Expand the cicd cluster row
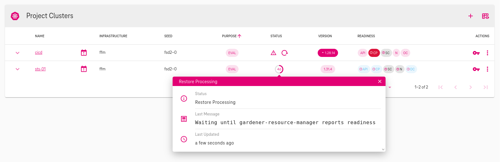 tap(18, 53)
